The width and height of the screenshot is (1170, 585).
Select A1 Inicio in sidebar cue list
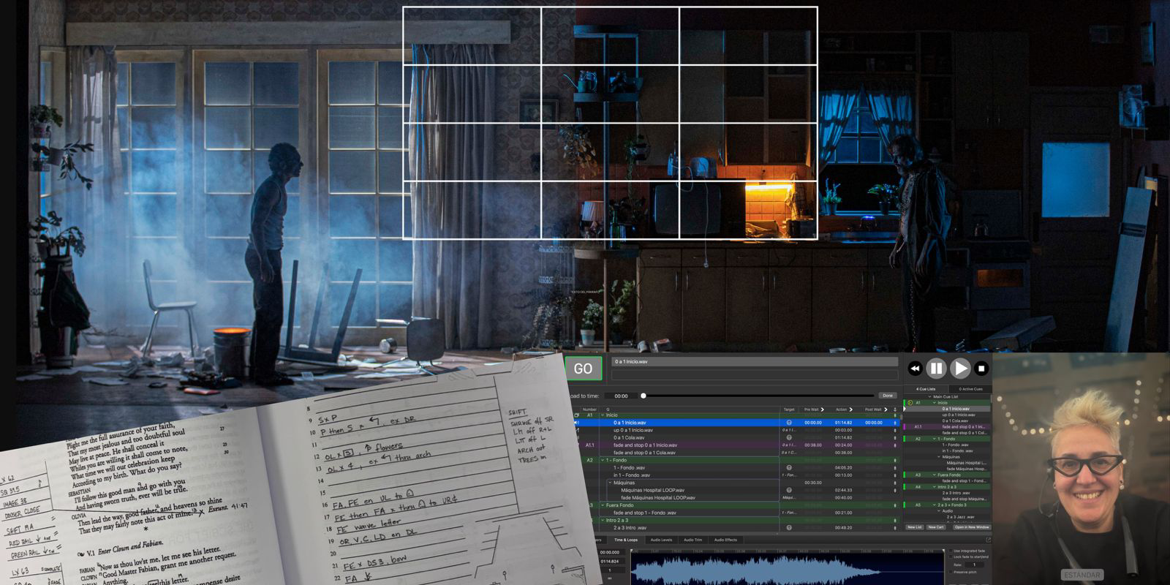coord(947,403)
